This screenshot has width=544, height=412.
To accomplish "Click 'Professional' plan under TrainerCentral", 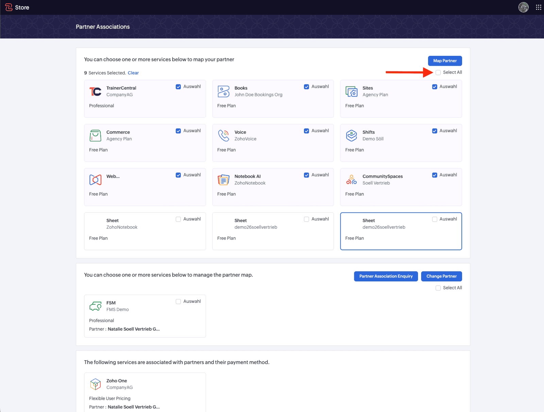I will [102, 106].
